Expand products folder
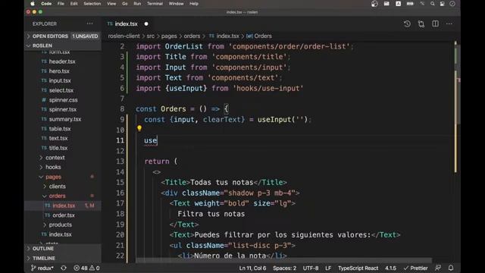The width and height of the screenshot is (485, 273). click(x=61, y=224)
